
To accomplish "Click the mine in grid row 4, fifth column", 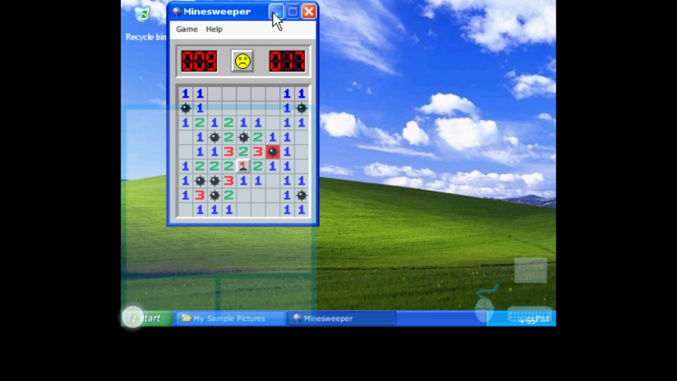I will click(x=243, y=138).
